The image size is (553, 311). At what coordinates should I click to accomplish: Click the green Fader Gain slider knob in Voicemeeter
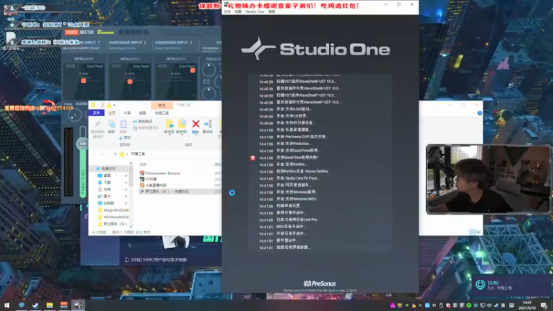point(82,144)
